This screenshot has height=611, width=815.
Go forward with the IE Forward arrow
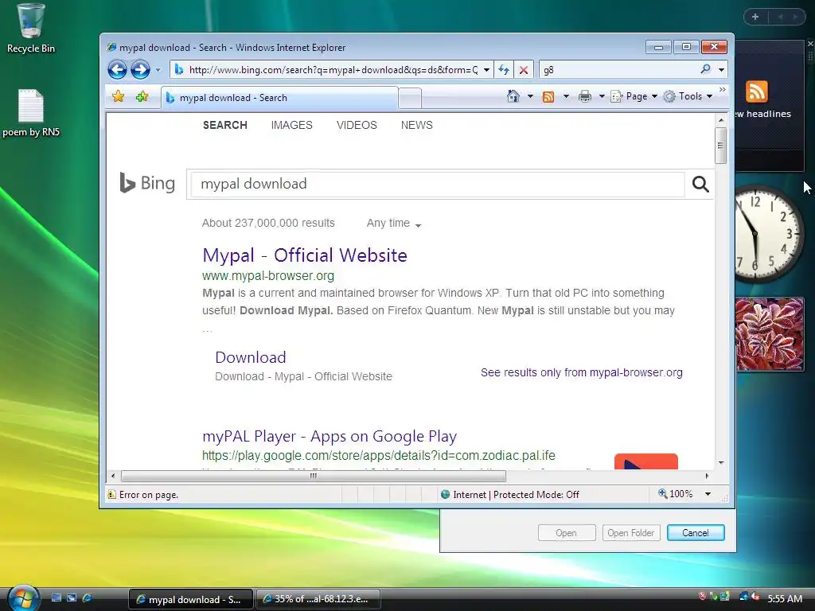(x=140, y=70)
